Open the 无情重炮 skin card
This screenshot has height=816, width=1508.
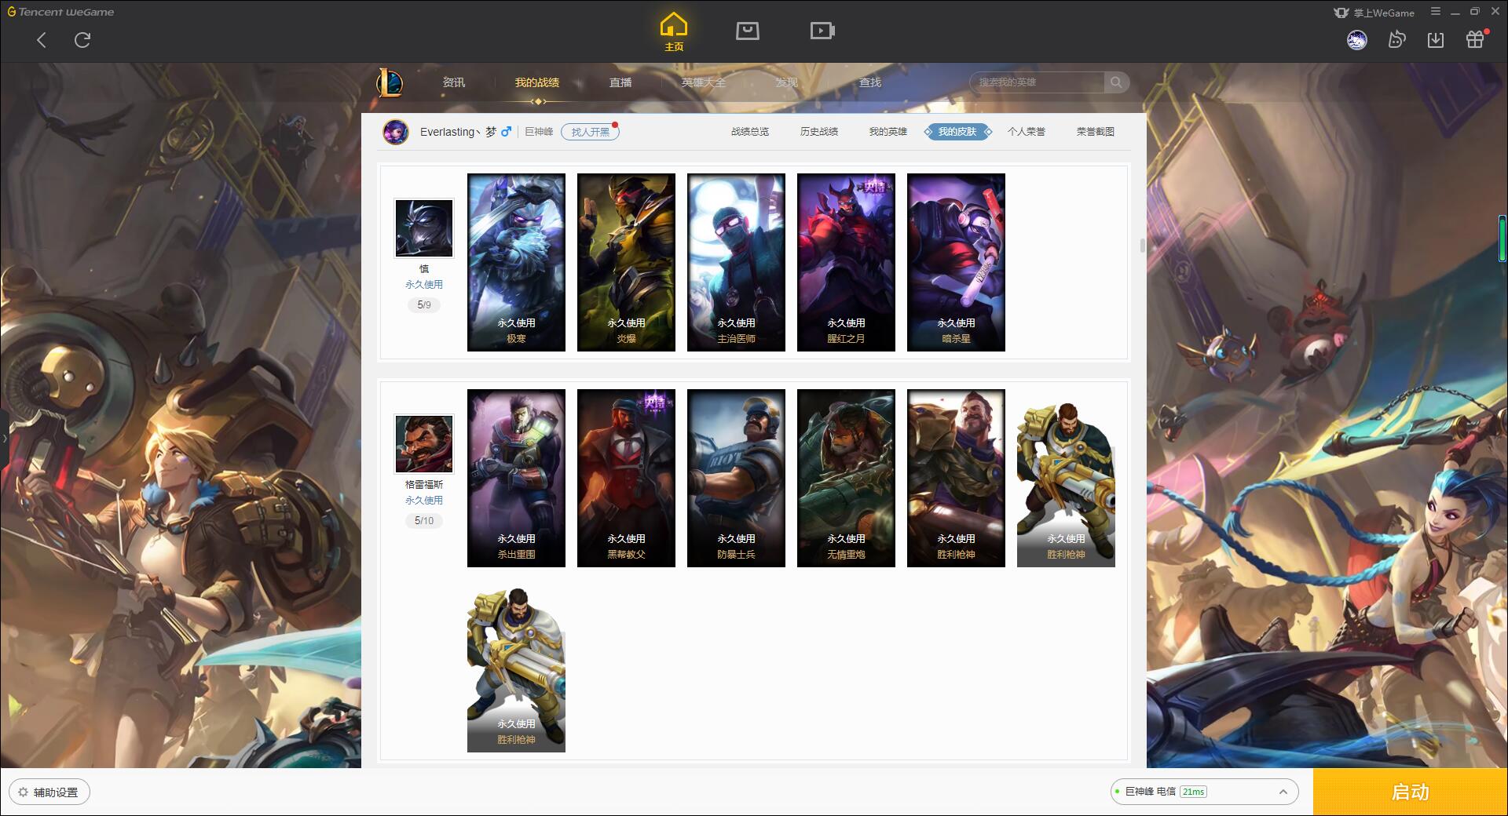click(x=846, y=478)
